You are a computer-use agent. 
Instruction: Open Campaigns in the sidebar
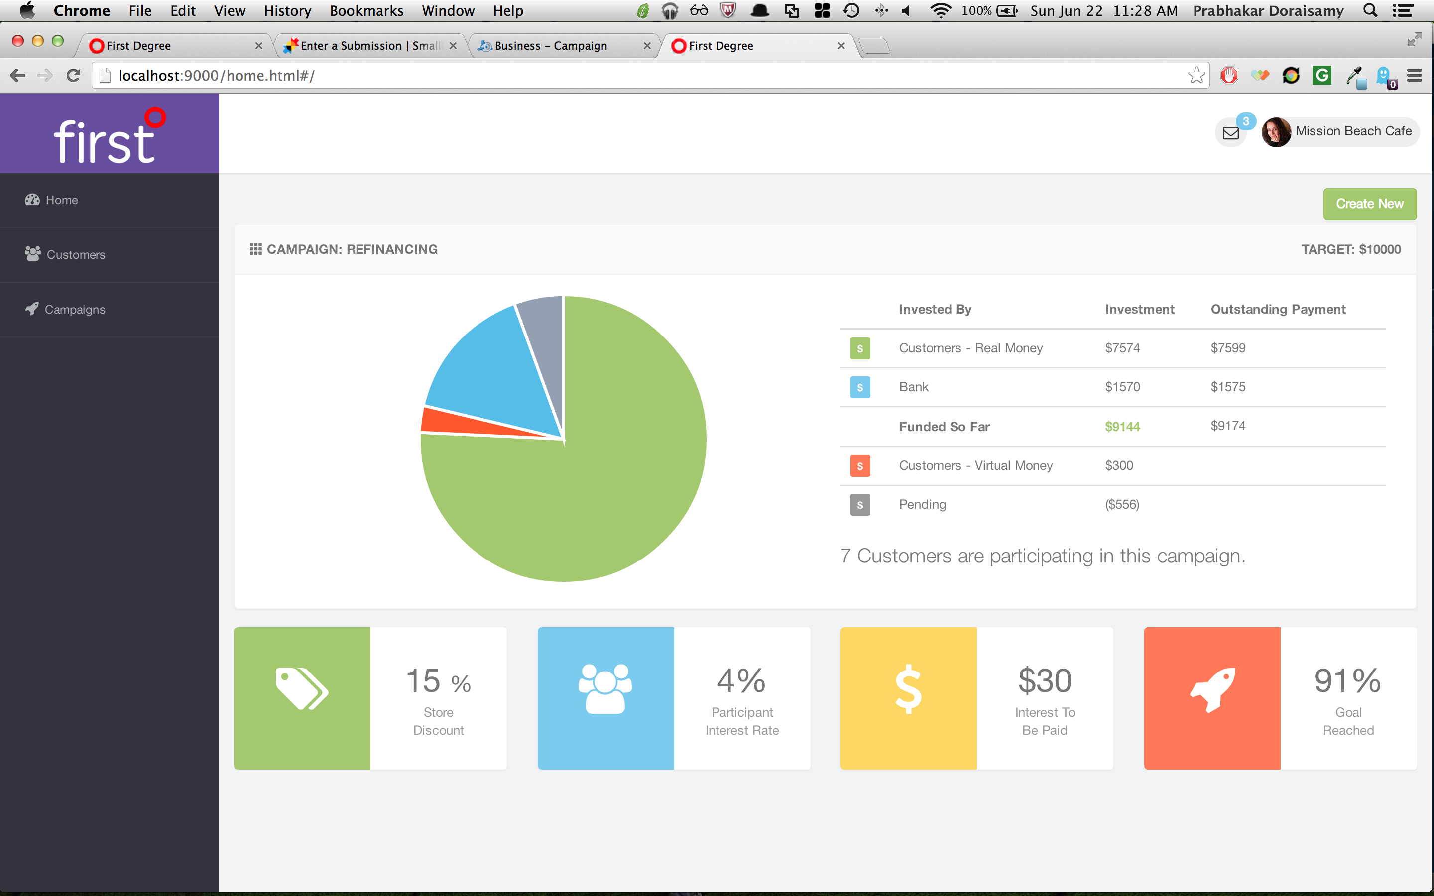coord(75,309)
